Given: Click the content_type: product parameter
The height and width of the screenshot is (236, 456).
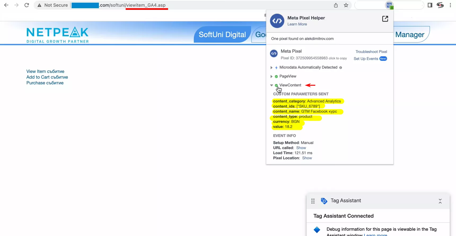Looking at the screenshot, I should point(293,116).
